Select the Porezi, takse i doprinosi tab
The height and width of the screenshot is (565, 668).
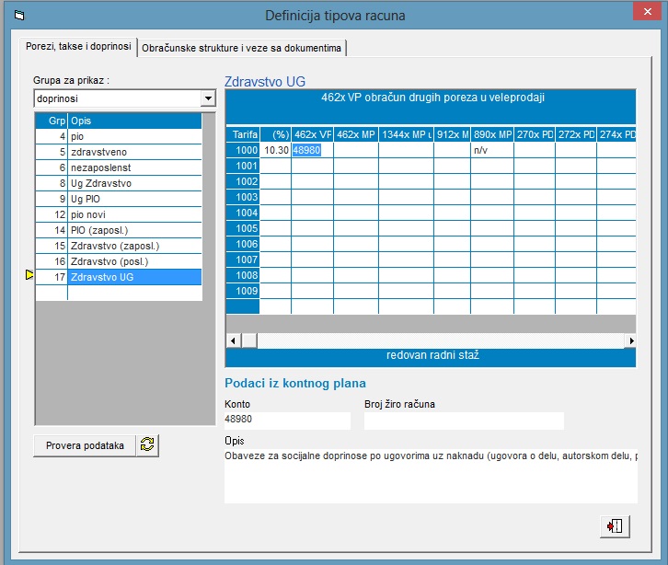point(79,47)
